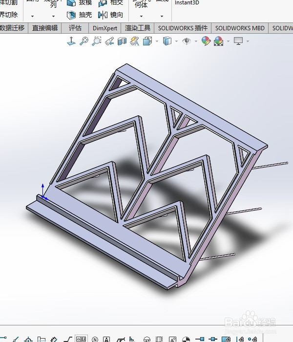
Task: Expand the Hide/Show Items dropdown arrow
Action: (196, 41)
